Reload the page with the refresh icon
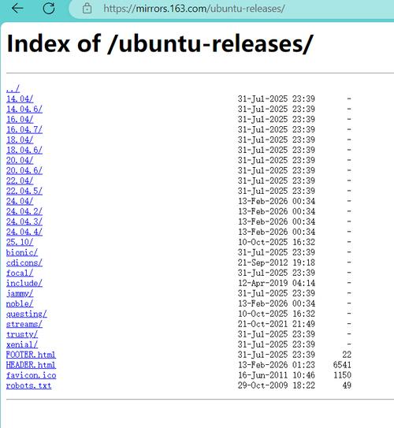The image size is (394, 428). [49, 8]
